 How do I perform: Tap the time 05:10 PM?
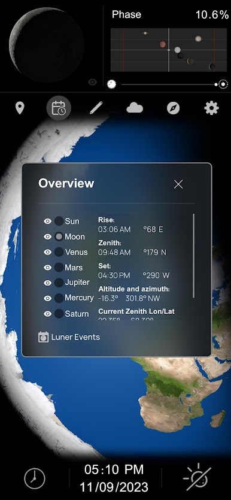pos(114,469)
